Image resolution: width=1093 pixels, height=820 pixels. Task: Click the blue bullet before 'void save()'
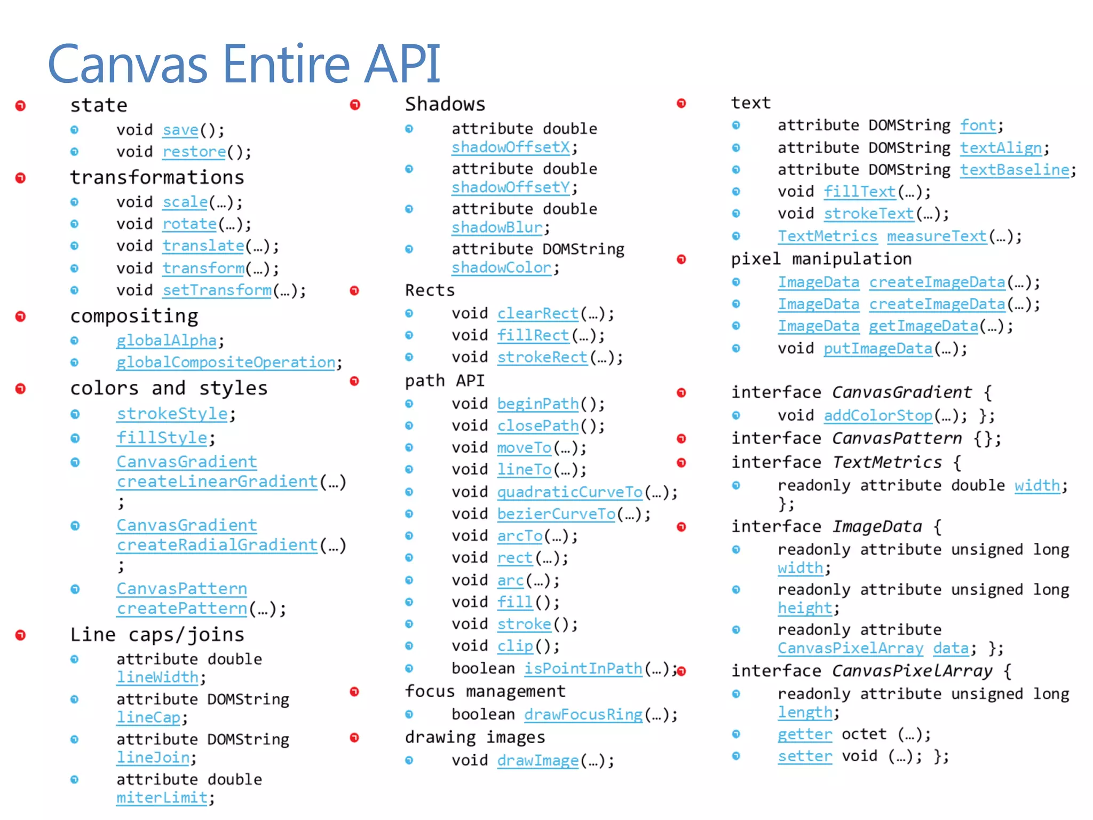point(75,130)
